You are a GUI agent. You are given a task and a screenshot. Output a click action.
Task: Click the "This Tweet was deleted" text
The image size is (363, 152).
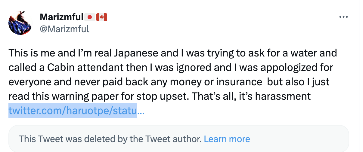click(110, 139)
